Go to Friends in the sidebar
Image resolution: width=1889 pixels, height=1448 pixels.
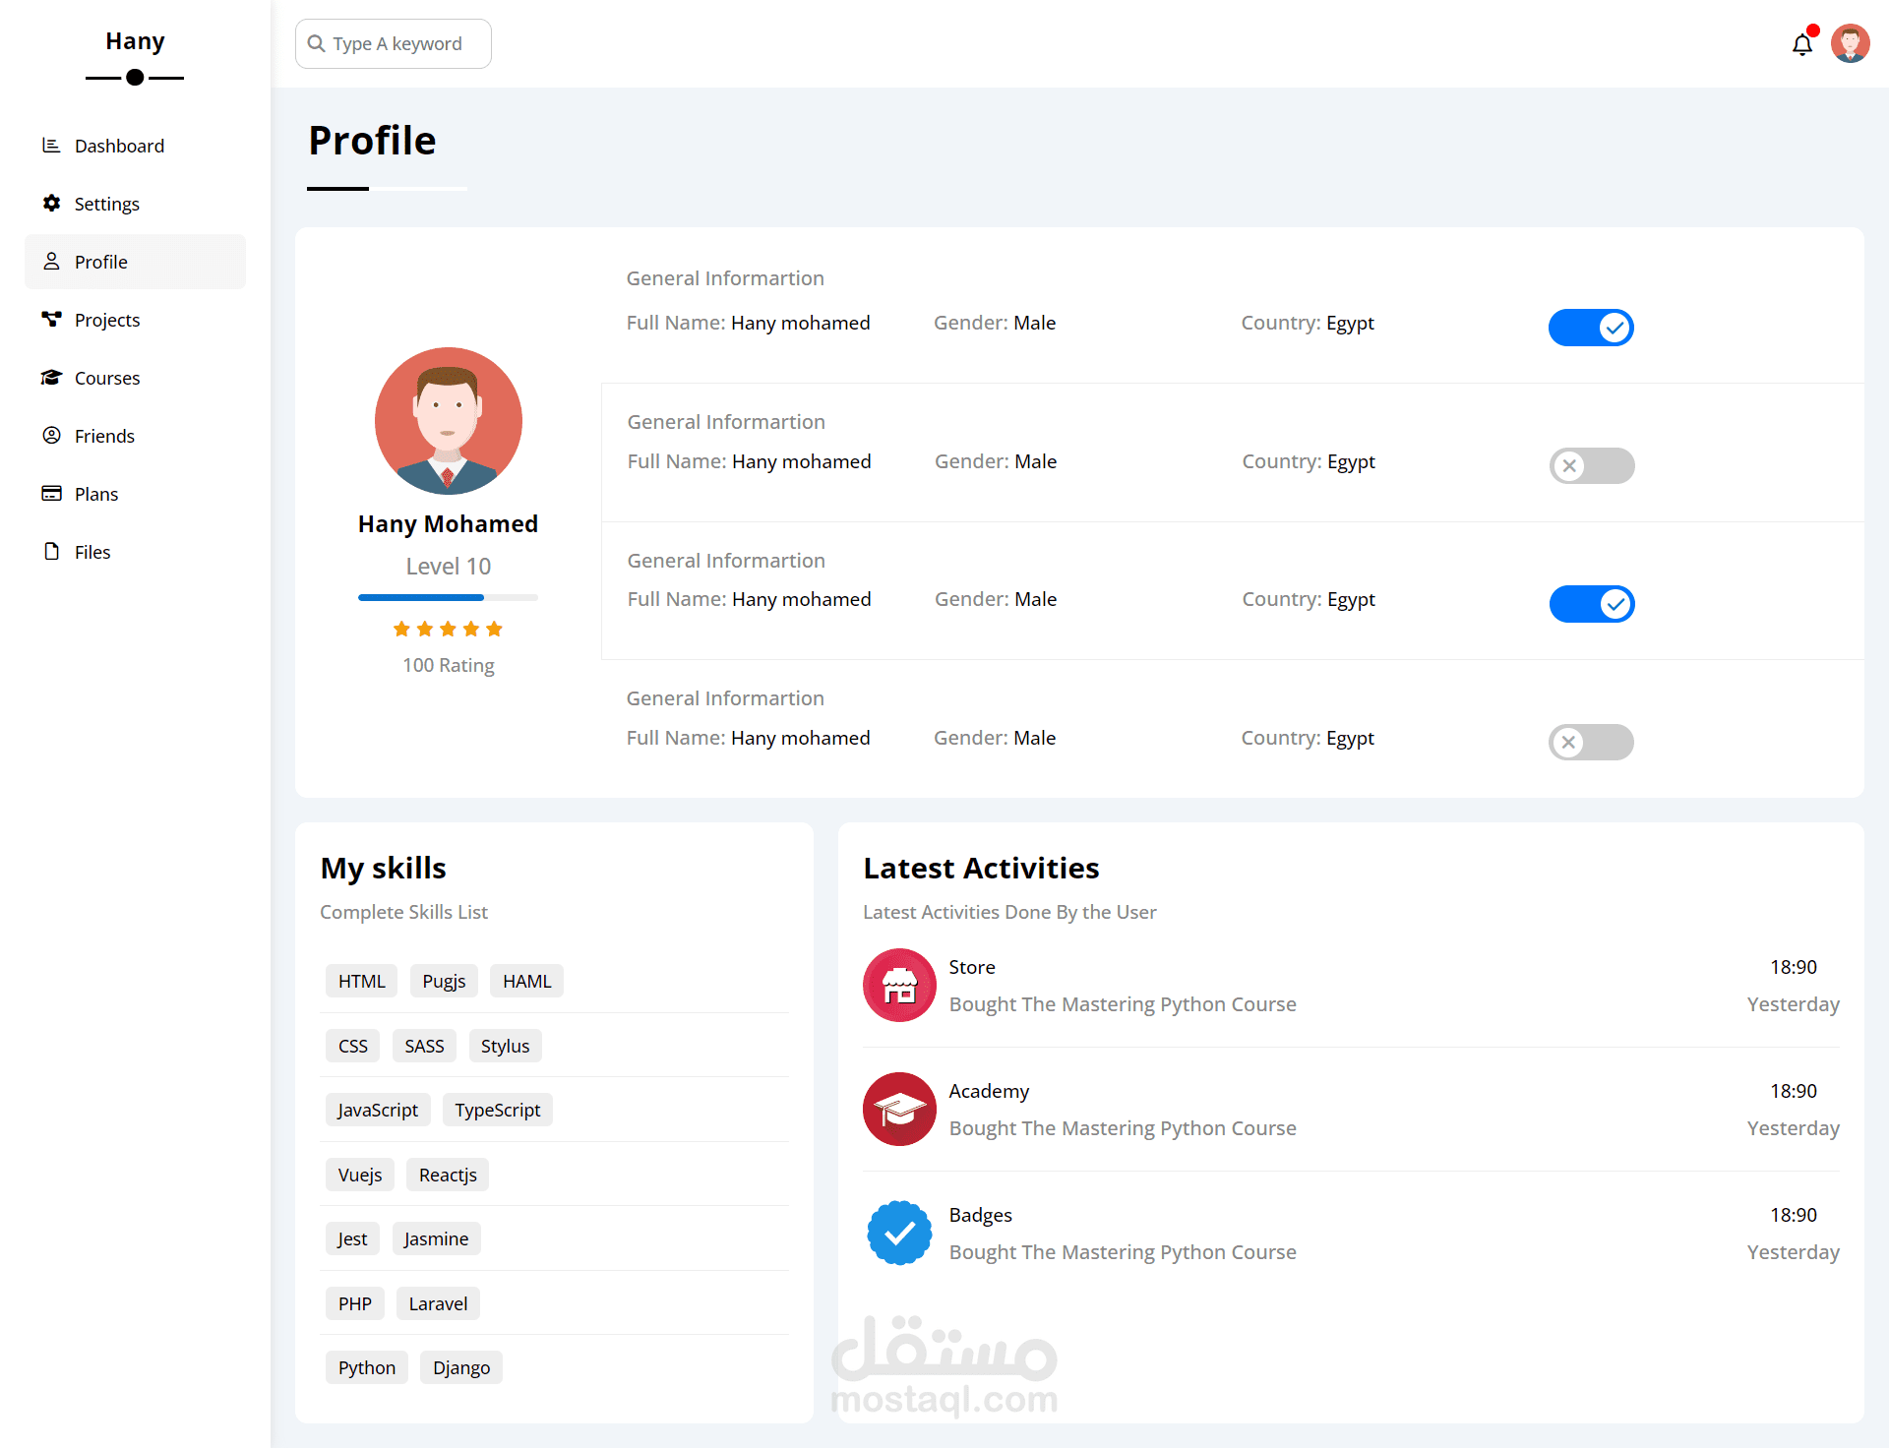point(104,436)
